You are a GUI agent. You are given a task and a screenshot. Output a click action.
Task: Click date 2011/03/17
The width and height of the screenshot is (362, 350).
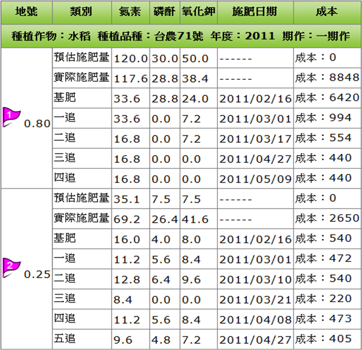pos(255,139)
